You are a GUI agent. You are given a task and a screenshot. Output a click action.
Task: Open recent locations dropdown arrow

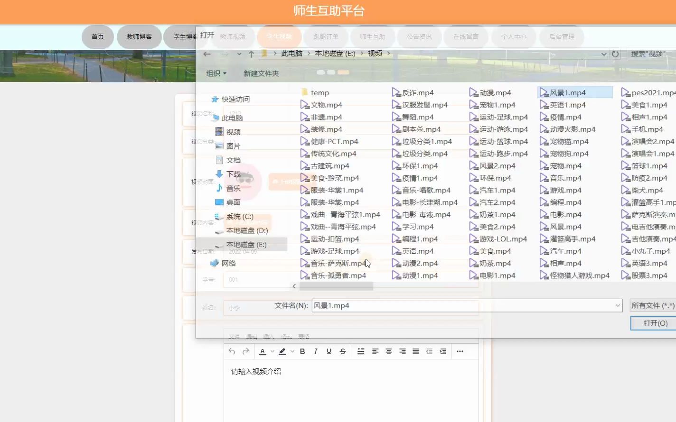[239, 54]
